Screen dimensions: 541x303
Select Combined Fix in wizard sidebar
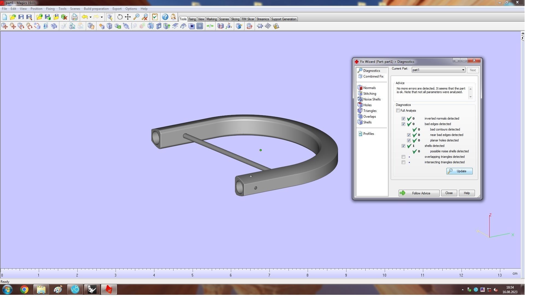(371, 76)
